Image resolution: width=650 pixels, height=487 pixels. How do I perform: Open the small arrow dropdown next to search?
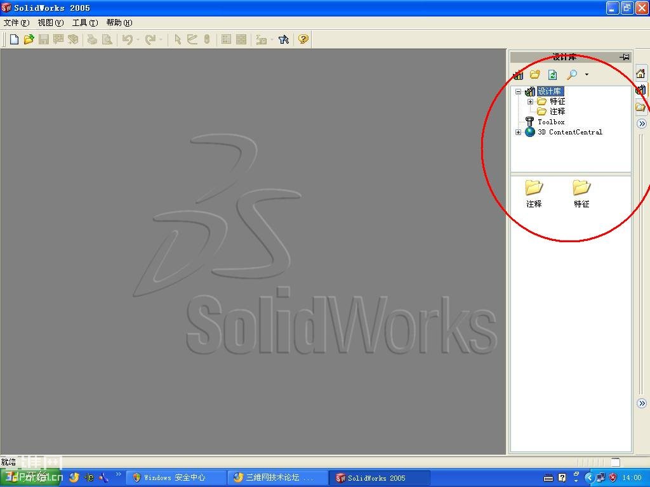pos(587,75)
